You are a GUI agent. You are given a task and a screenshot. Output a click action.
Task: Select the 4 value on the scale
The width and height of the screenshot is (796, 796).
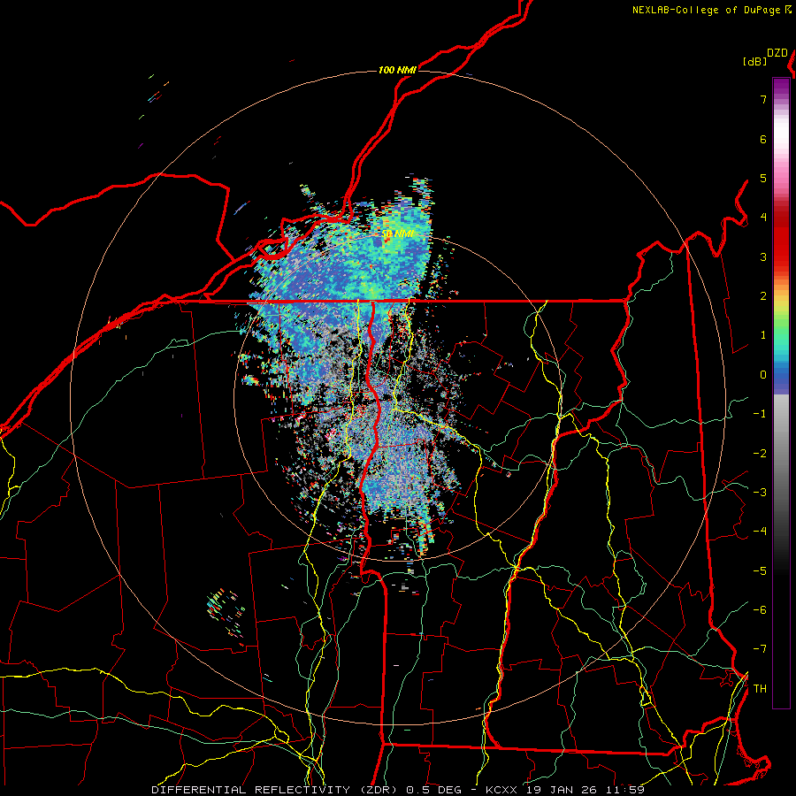[763, 218]
